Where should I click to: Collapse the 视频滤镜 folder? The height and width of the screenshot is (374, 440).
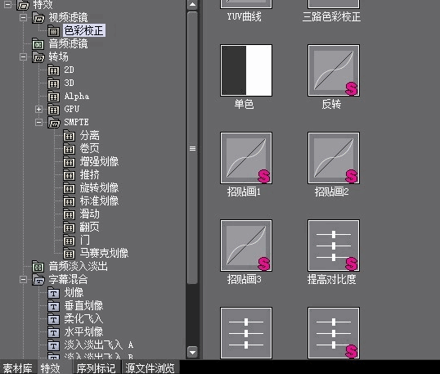[x=23, y=17]
